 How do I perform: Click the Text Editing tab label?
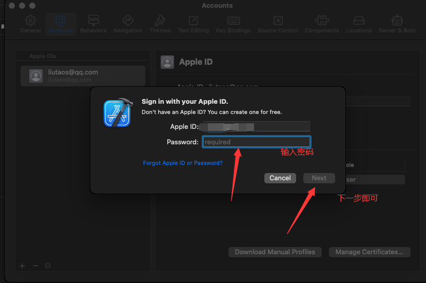click(193, 30)
